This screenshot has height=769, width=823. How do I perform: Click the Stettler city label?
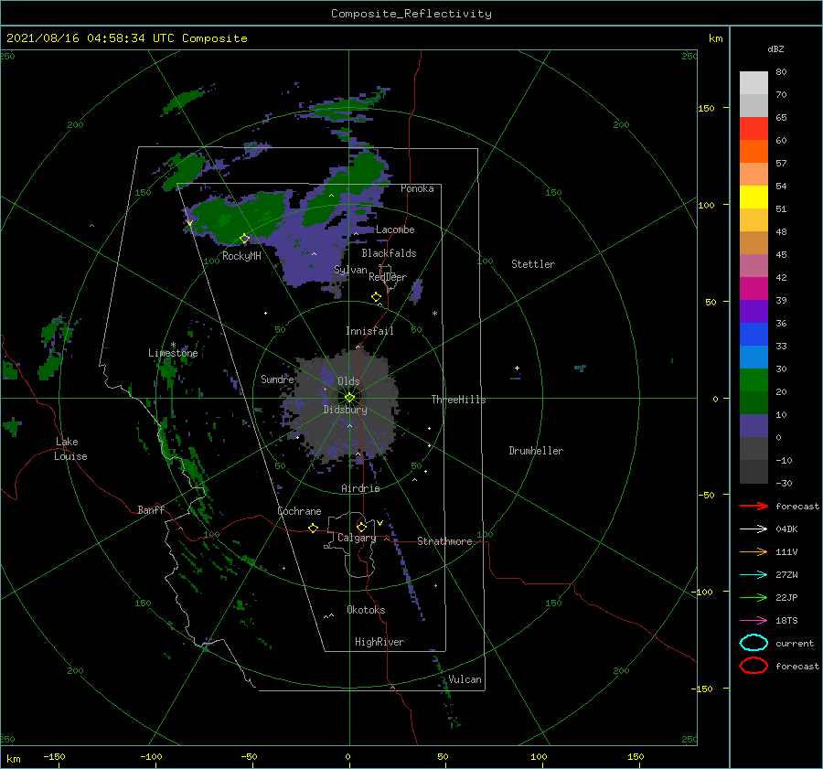(533, 264)
